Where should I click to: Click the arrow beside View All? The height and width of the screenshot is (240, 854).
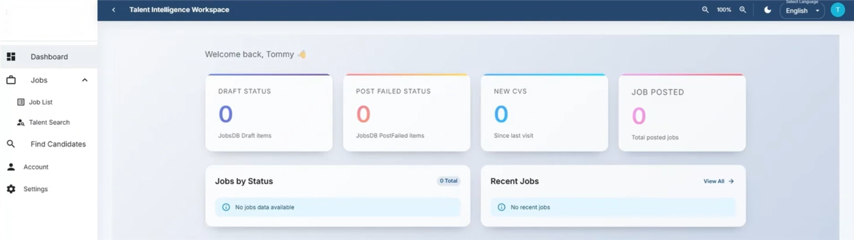(x=731, y=182)
